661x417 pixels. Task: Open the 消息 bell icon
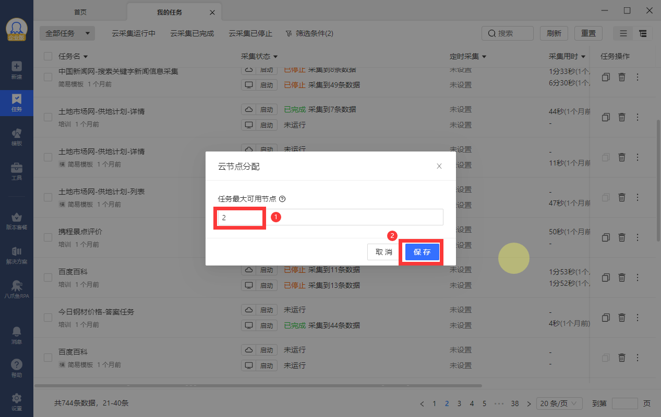[x=17, y=335]
